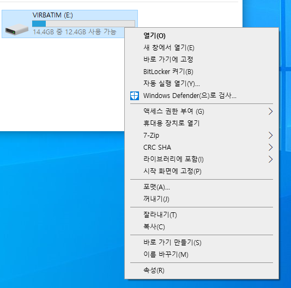The height and width of the screenshot is (288, 291).
Task: Click the 14.4GB 중 12.4GB 사용 가능 text
Action: tap(75, 32)
